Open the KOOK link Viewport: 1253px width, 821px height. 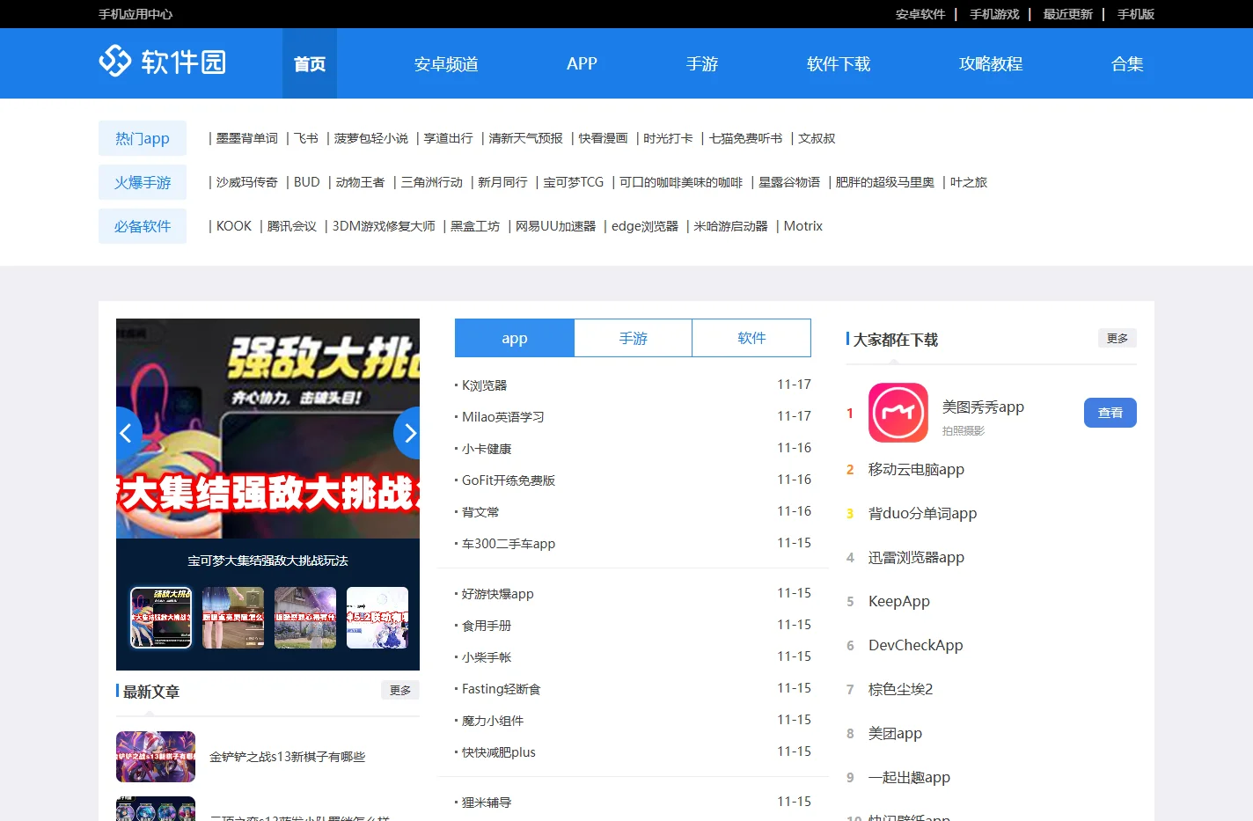coord(234,226)
